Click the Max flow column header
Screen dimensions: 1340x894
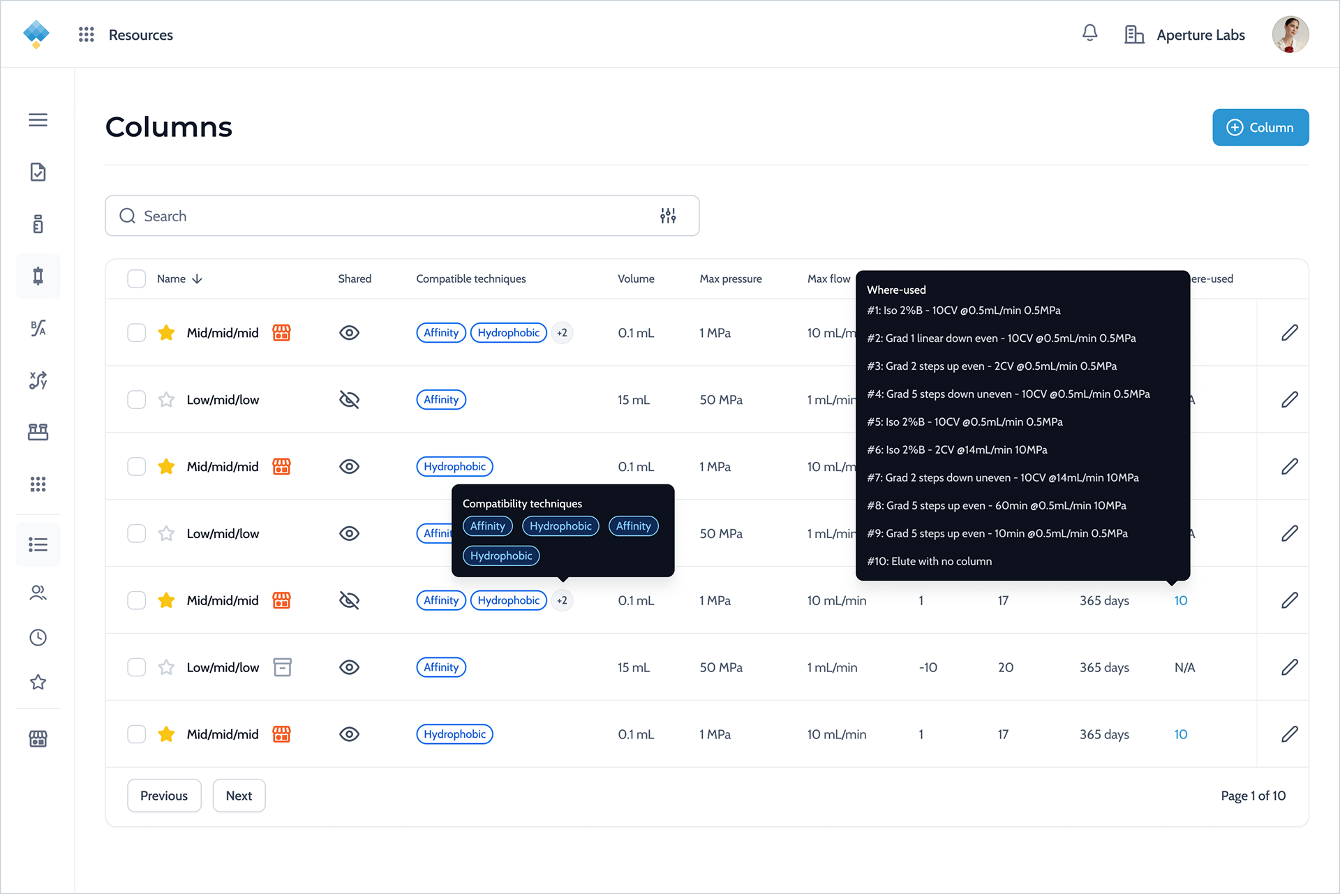[x=828, y=278]
